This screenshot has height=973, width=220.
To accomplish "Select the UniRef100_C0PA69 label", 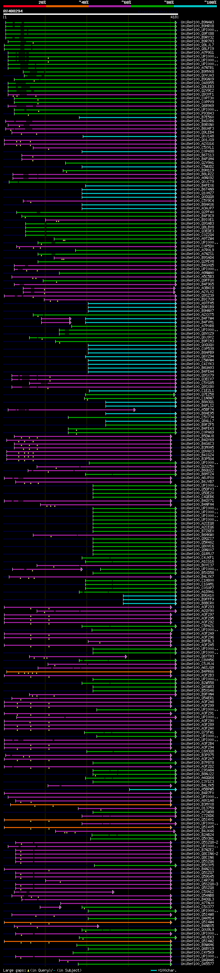I will pyautogui.click(x=197, y=432).
